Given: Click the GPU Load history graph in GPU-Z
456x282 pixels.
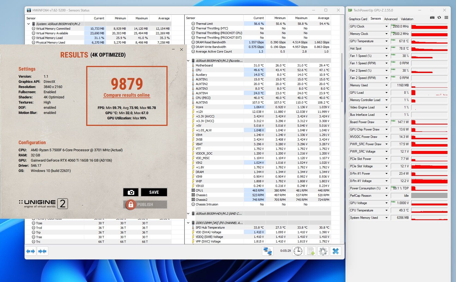Looking at the screenshot, I should pyautogui.click(x=429, y=93).
